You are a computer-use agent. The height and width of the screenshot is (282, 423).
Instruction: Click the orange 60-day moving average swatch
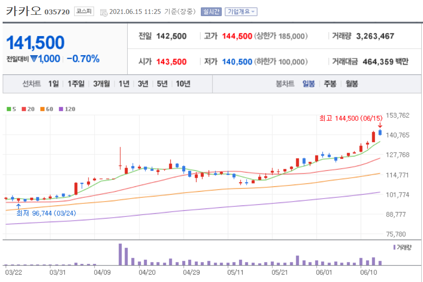(x=42, y=109)
